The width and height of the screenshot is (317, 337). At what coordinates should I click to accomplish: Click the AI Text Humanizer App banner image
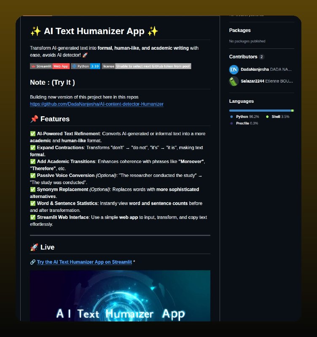click(120, 296)
